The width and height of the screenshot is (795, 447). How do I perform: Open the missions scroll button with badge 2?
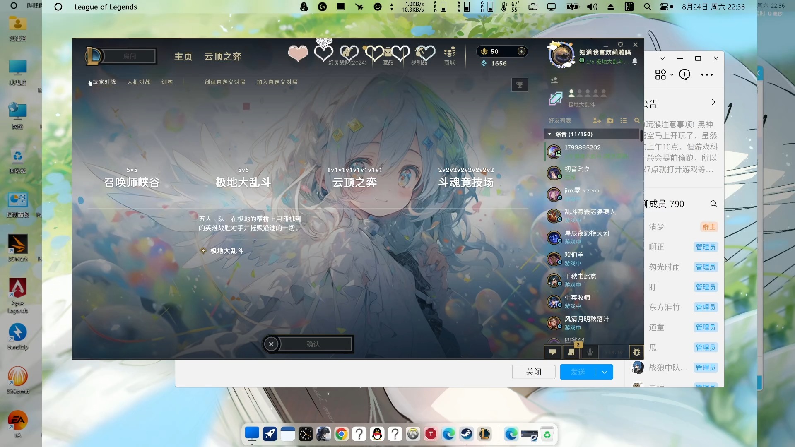(x=571, y=352)
